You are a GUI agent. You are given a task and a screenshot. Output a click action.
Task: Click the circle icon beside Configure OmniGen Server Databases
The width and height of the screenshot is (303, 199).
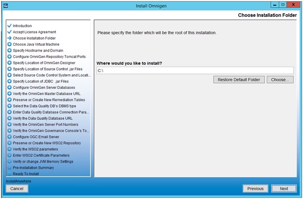pos(9,87)
